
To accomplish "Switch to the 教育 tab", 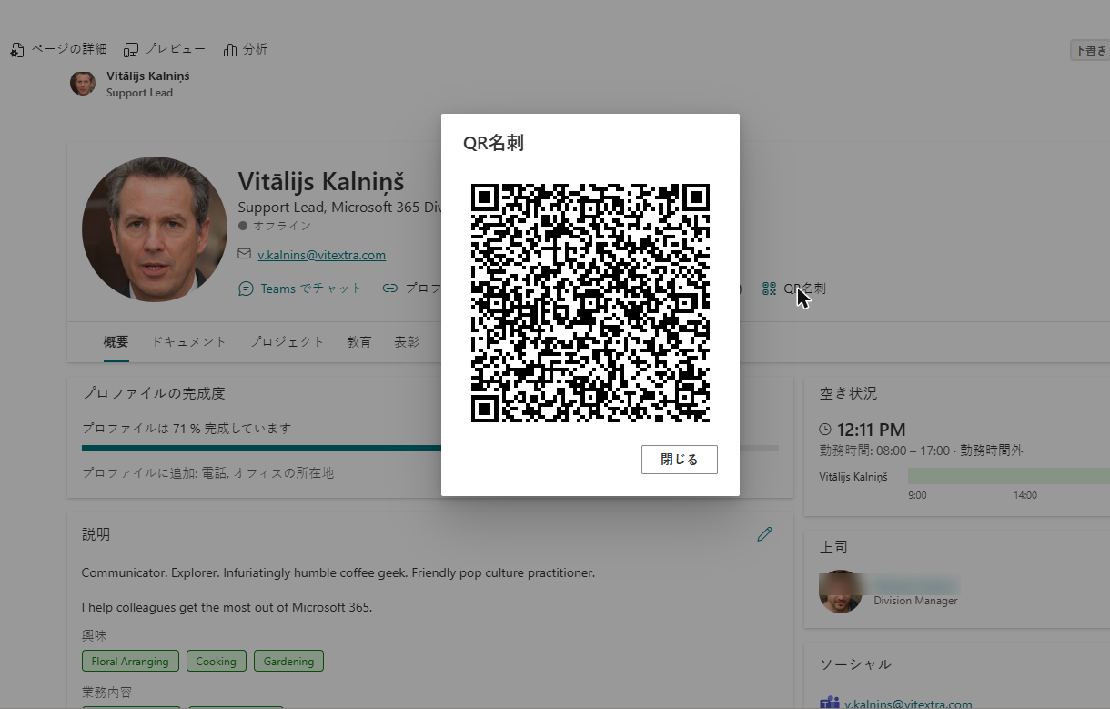I will tap(359, 342).
